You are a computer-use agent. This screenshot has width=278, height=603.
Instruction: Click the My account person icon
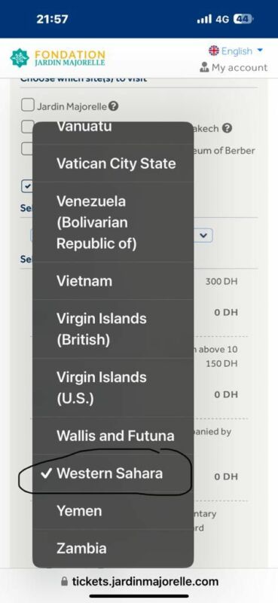[204, 68]
